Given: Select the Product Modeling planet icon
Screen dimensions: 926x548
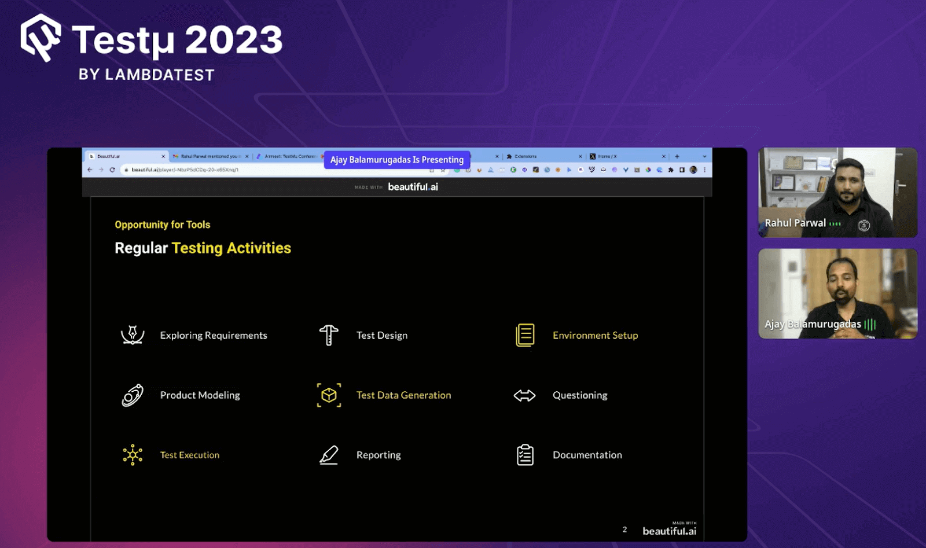Looking at the screenshot, I should pyautogui.click(x=133, y=395).
